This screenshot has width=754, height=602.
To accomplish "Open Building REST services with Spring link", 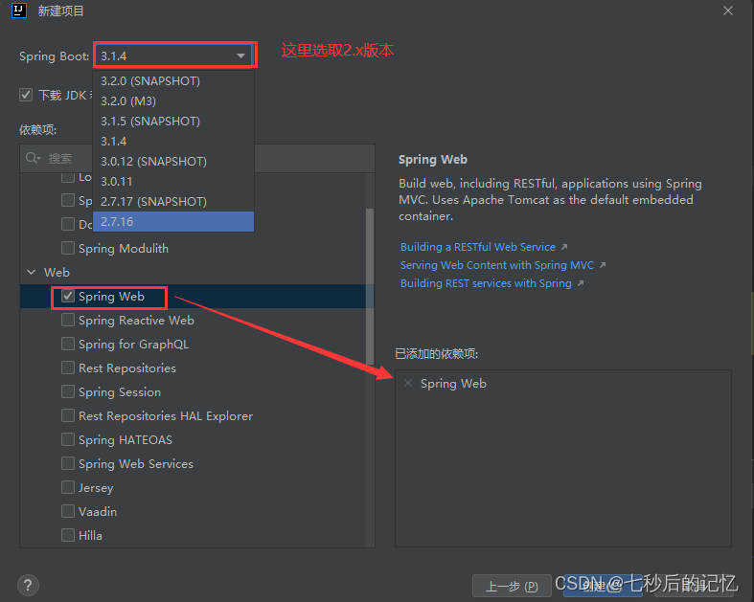I will click(486, 283).
